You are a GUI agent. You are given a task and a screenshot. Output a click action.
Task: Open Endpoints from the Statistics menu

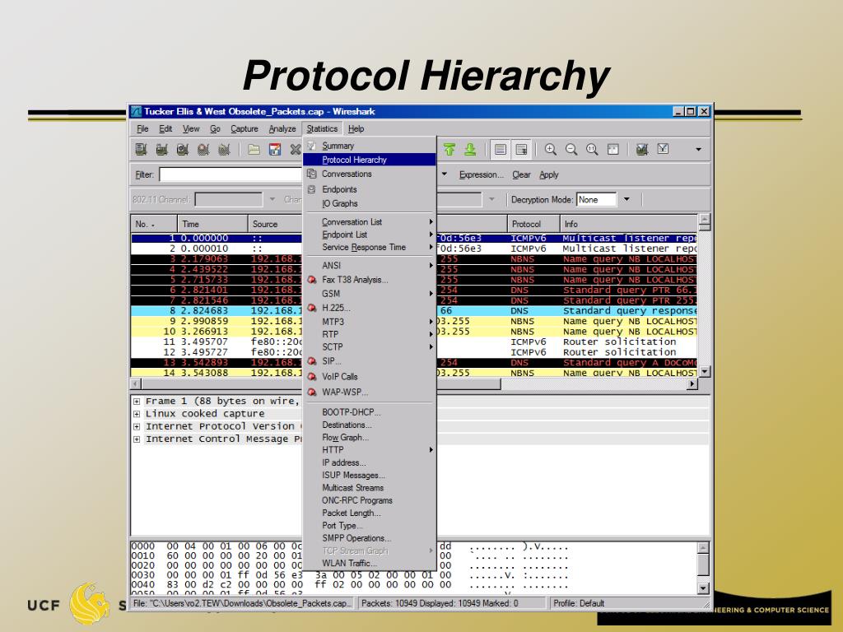(370, 189)
